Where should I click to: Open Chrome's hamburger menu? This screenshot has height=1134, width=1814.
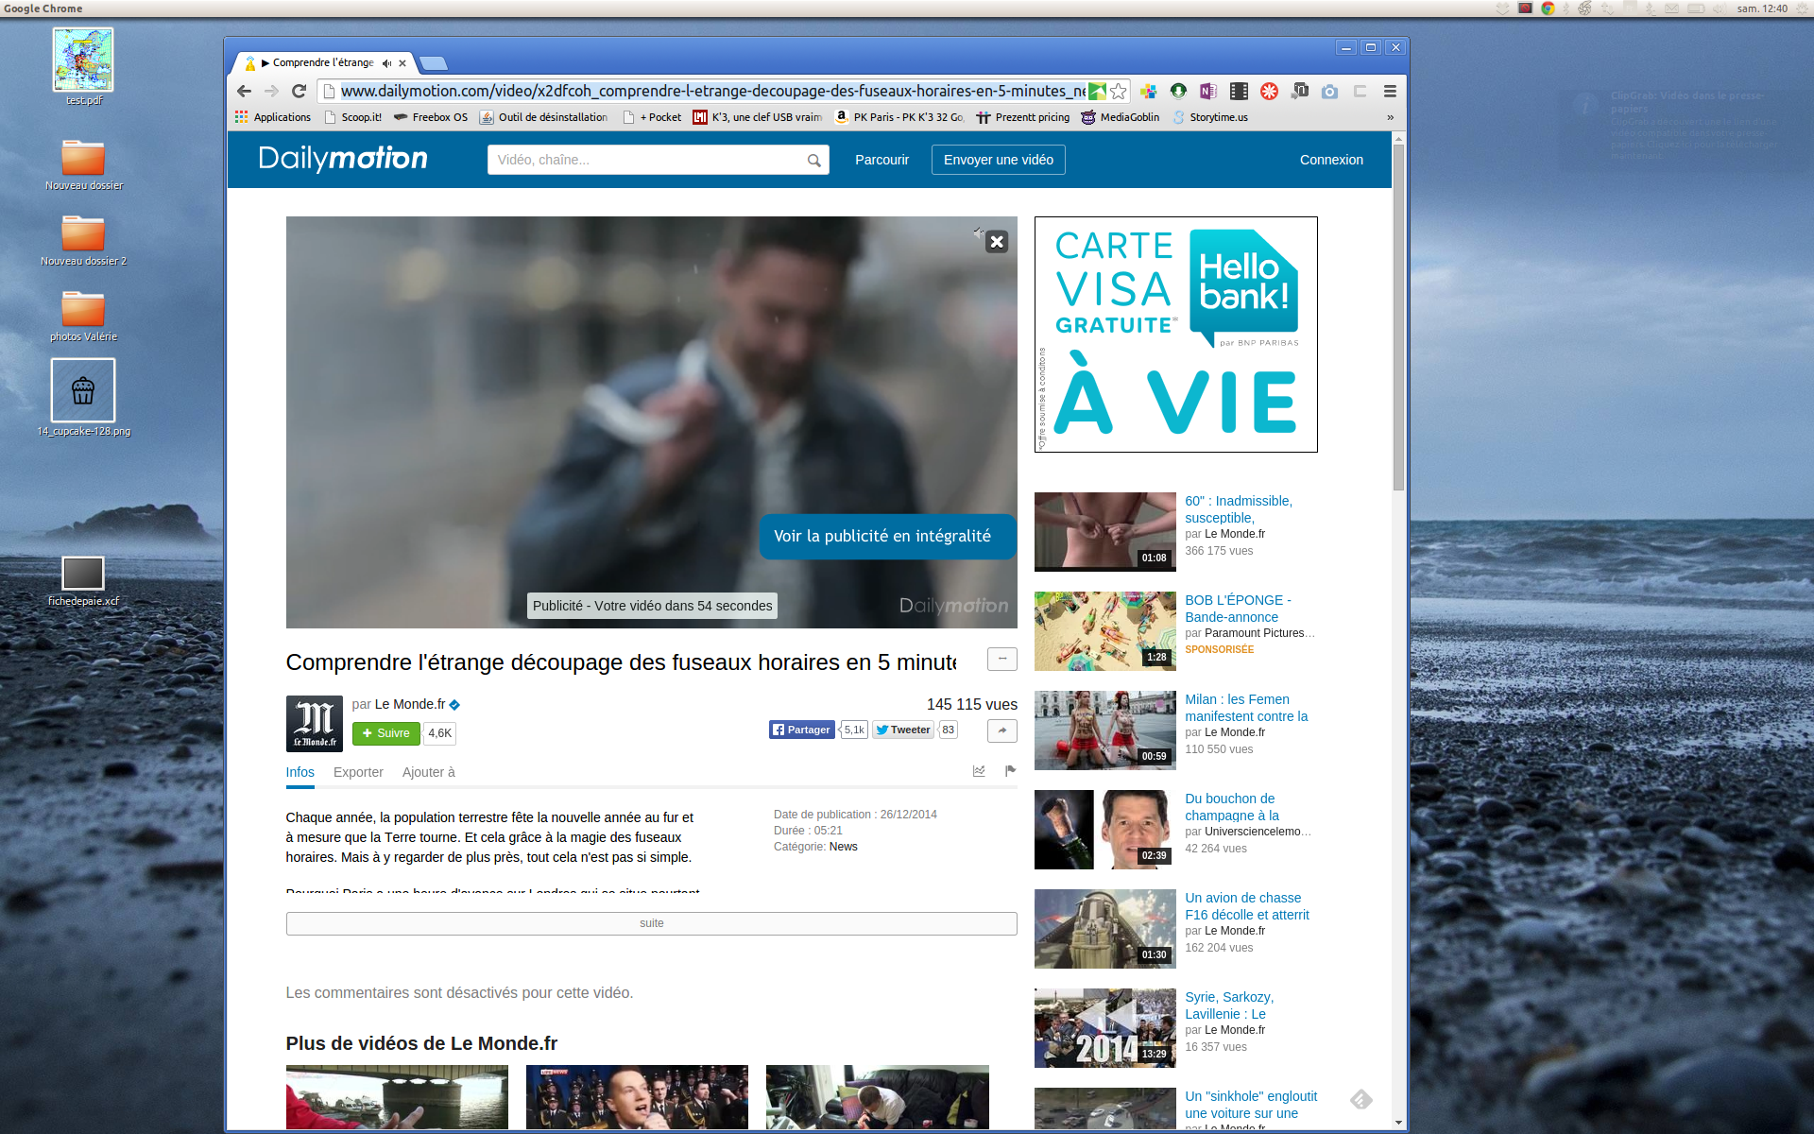pos(1390,91)
